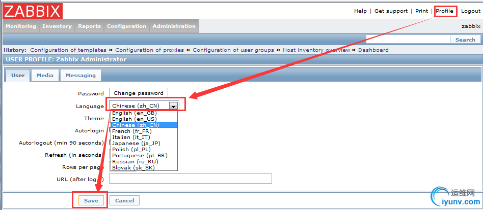Click the ZABBIX logo
Image resolution: width=483 pixels, height=210 pixels.
33,11
